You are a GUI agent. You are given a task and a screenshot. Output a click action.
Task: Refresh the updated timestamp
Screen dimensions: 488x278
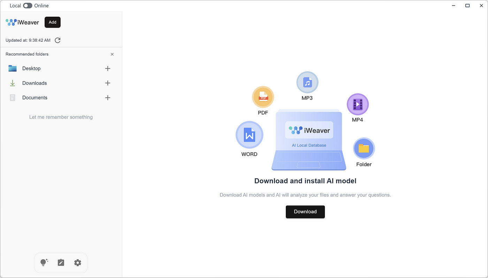click(x=58, y=40)
